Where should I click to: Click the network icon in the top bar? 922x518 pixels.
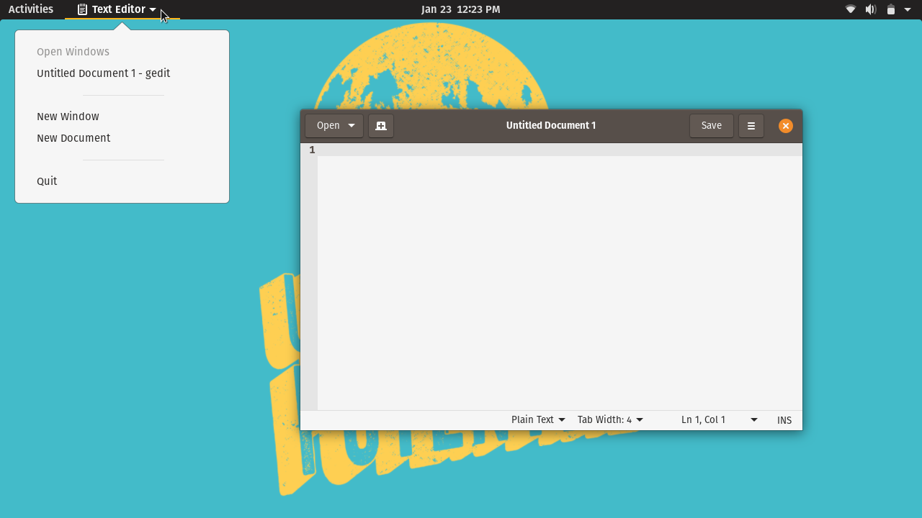click(x=850, y=9)
